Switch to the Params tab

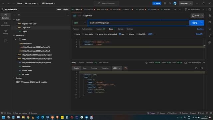(x=76, y=29)
